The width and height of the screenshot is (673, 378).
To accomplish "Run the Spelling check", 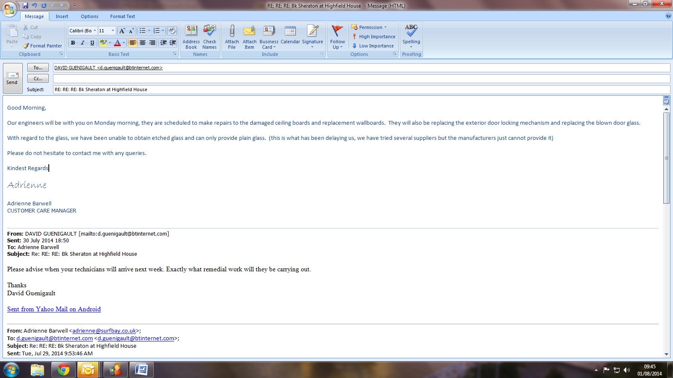I will [x=411, y=36].
